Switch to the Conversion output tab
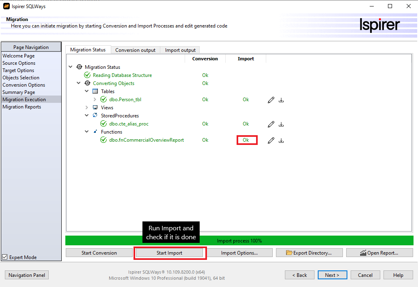 [x=135, y=50]
